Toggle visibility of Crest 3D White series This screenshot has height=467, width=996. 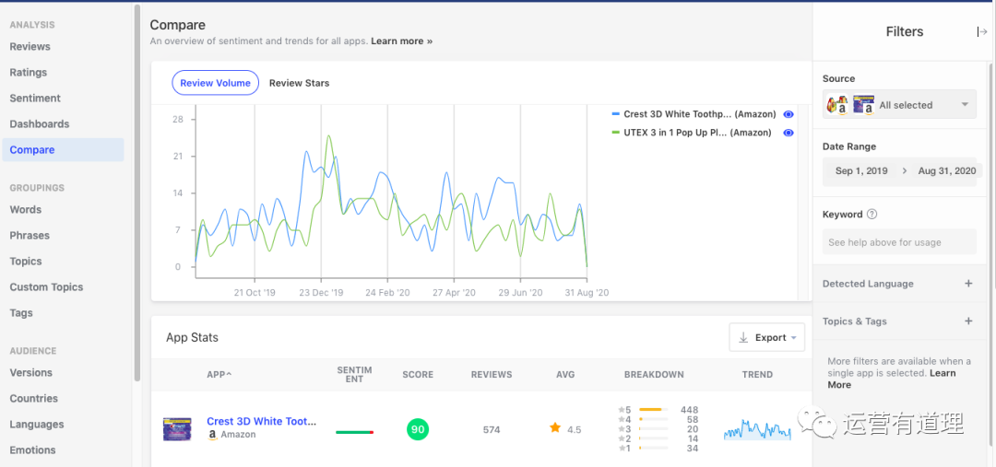pos(788,114)
